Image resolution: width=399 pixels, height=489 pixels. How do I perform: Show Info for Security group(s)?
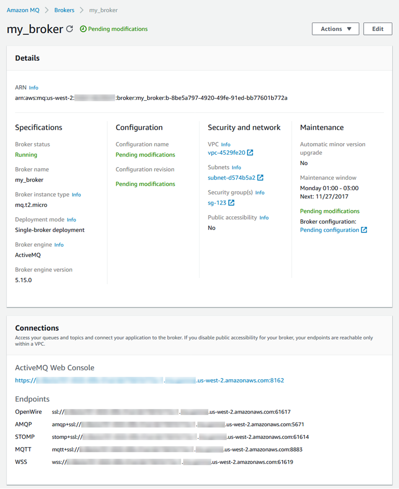[260, 193]
